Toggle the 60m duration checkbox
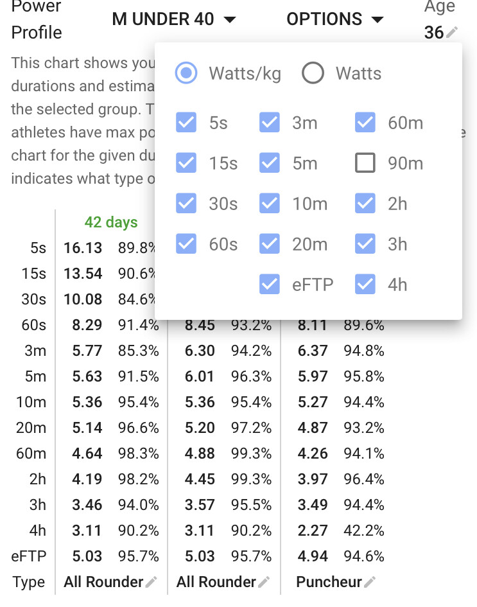This screenshot has width=477, height=607. click(x=365, y=122)
